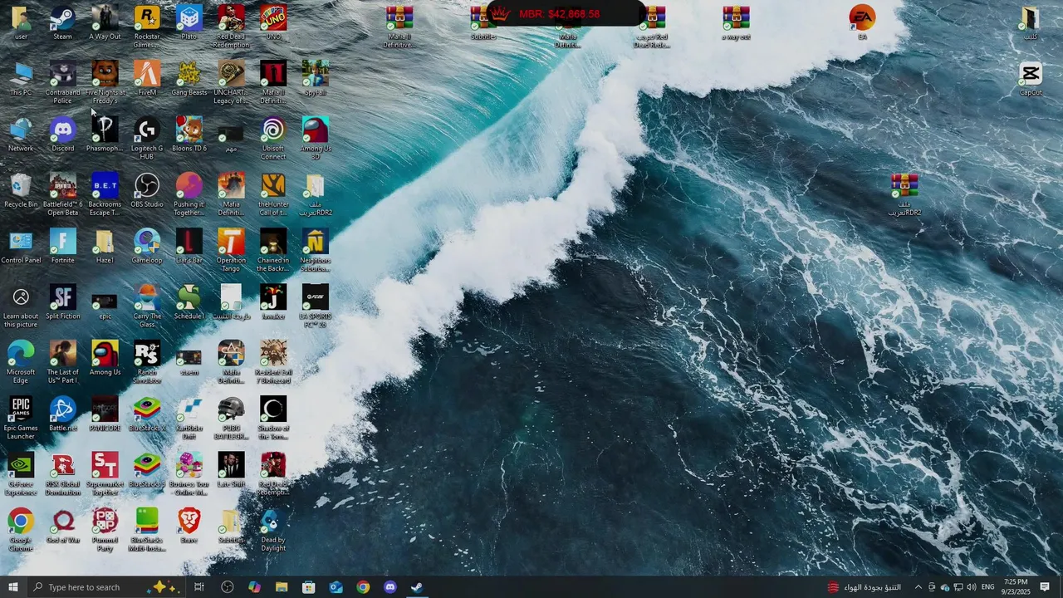
Task: Select the FiveM desktop icon
Action: point(147,78)
